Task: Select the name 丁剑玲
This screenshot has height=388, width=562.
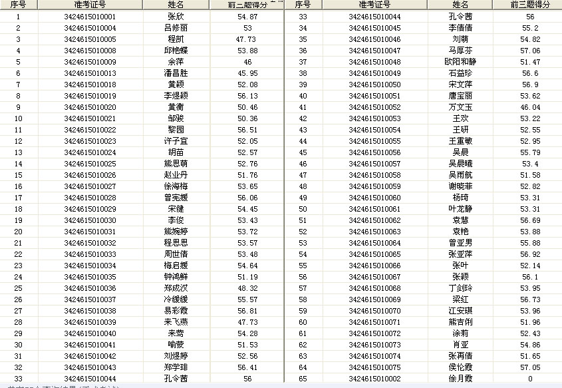Action: click(x=460, y=288)
